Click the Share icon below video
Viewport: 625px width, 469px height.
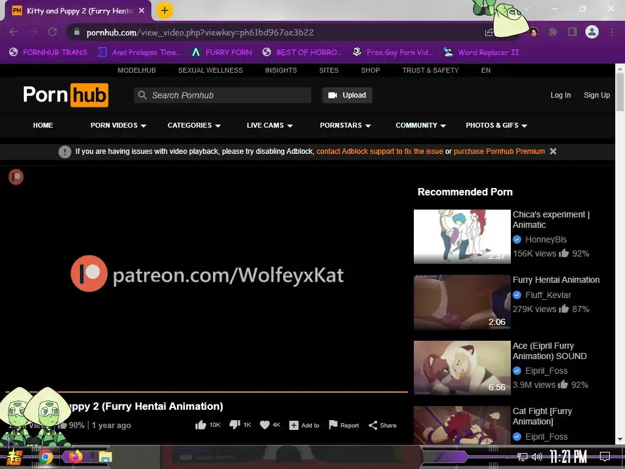tap(373, 425)
